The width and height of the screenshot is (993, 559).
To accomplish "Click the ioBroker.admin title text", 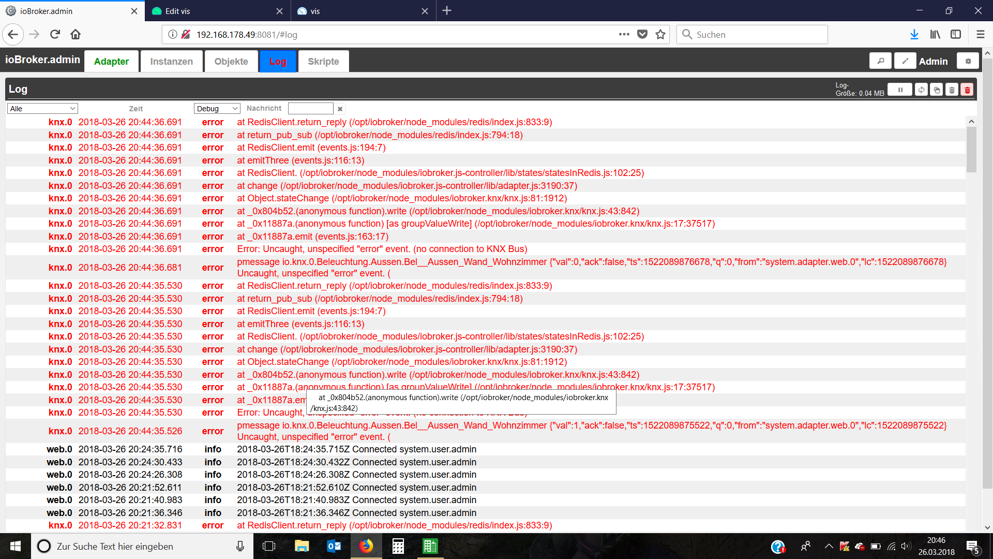I will (43, 60).
